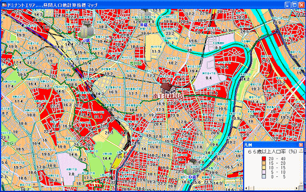Click legend vertical scrollbar down arrow
The width and height of the screenshot is (306, 192).
click(x=301, y=183)
